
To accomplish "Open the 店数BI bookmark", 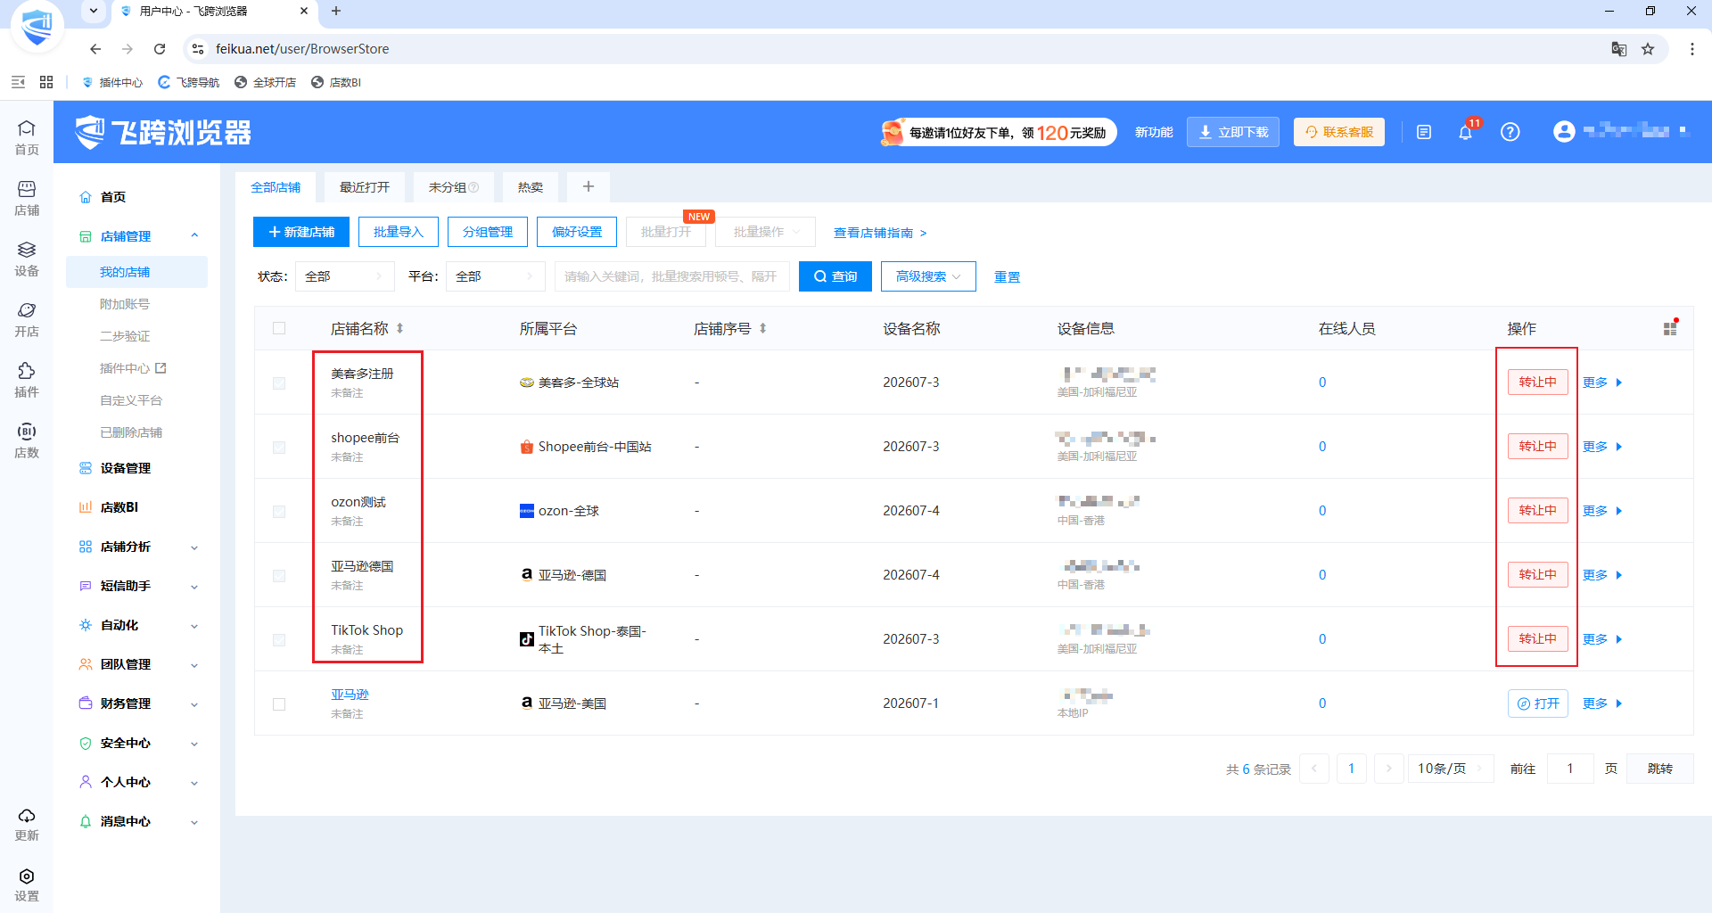I will (336, 82).
